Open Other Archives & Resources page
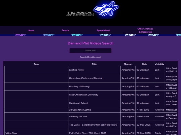This screenshot has height=135, width=181. (145, 30)
